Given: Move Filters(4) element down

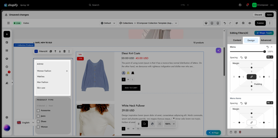Looking at the screenshot, I should (x=60, y=51).
